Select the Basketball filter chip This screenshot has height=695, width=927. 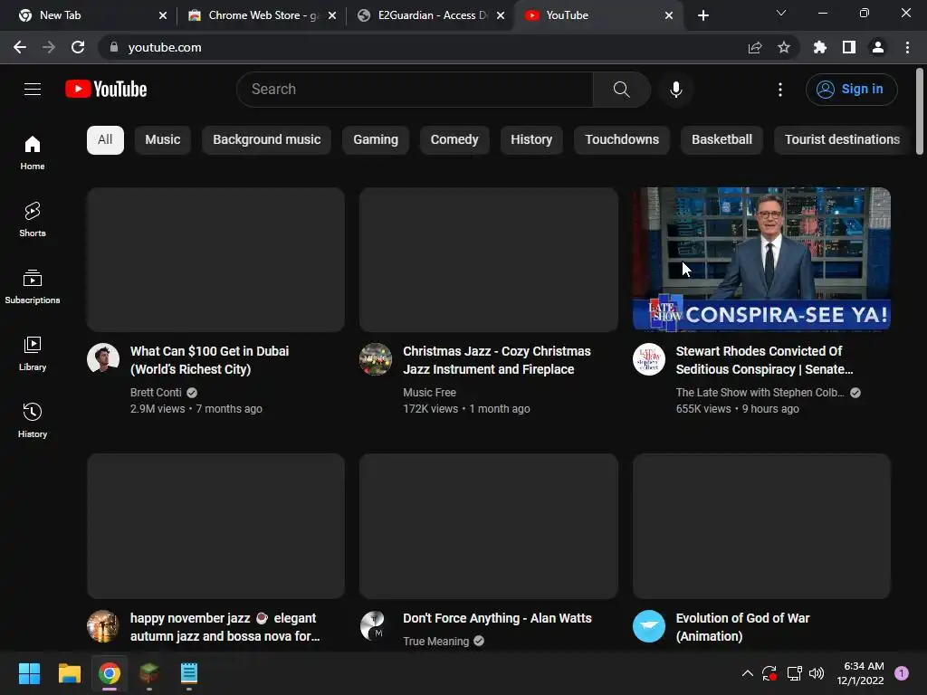tap(722, 140)
